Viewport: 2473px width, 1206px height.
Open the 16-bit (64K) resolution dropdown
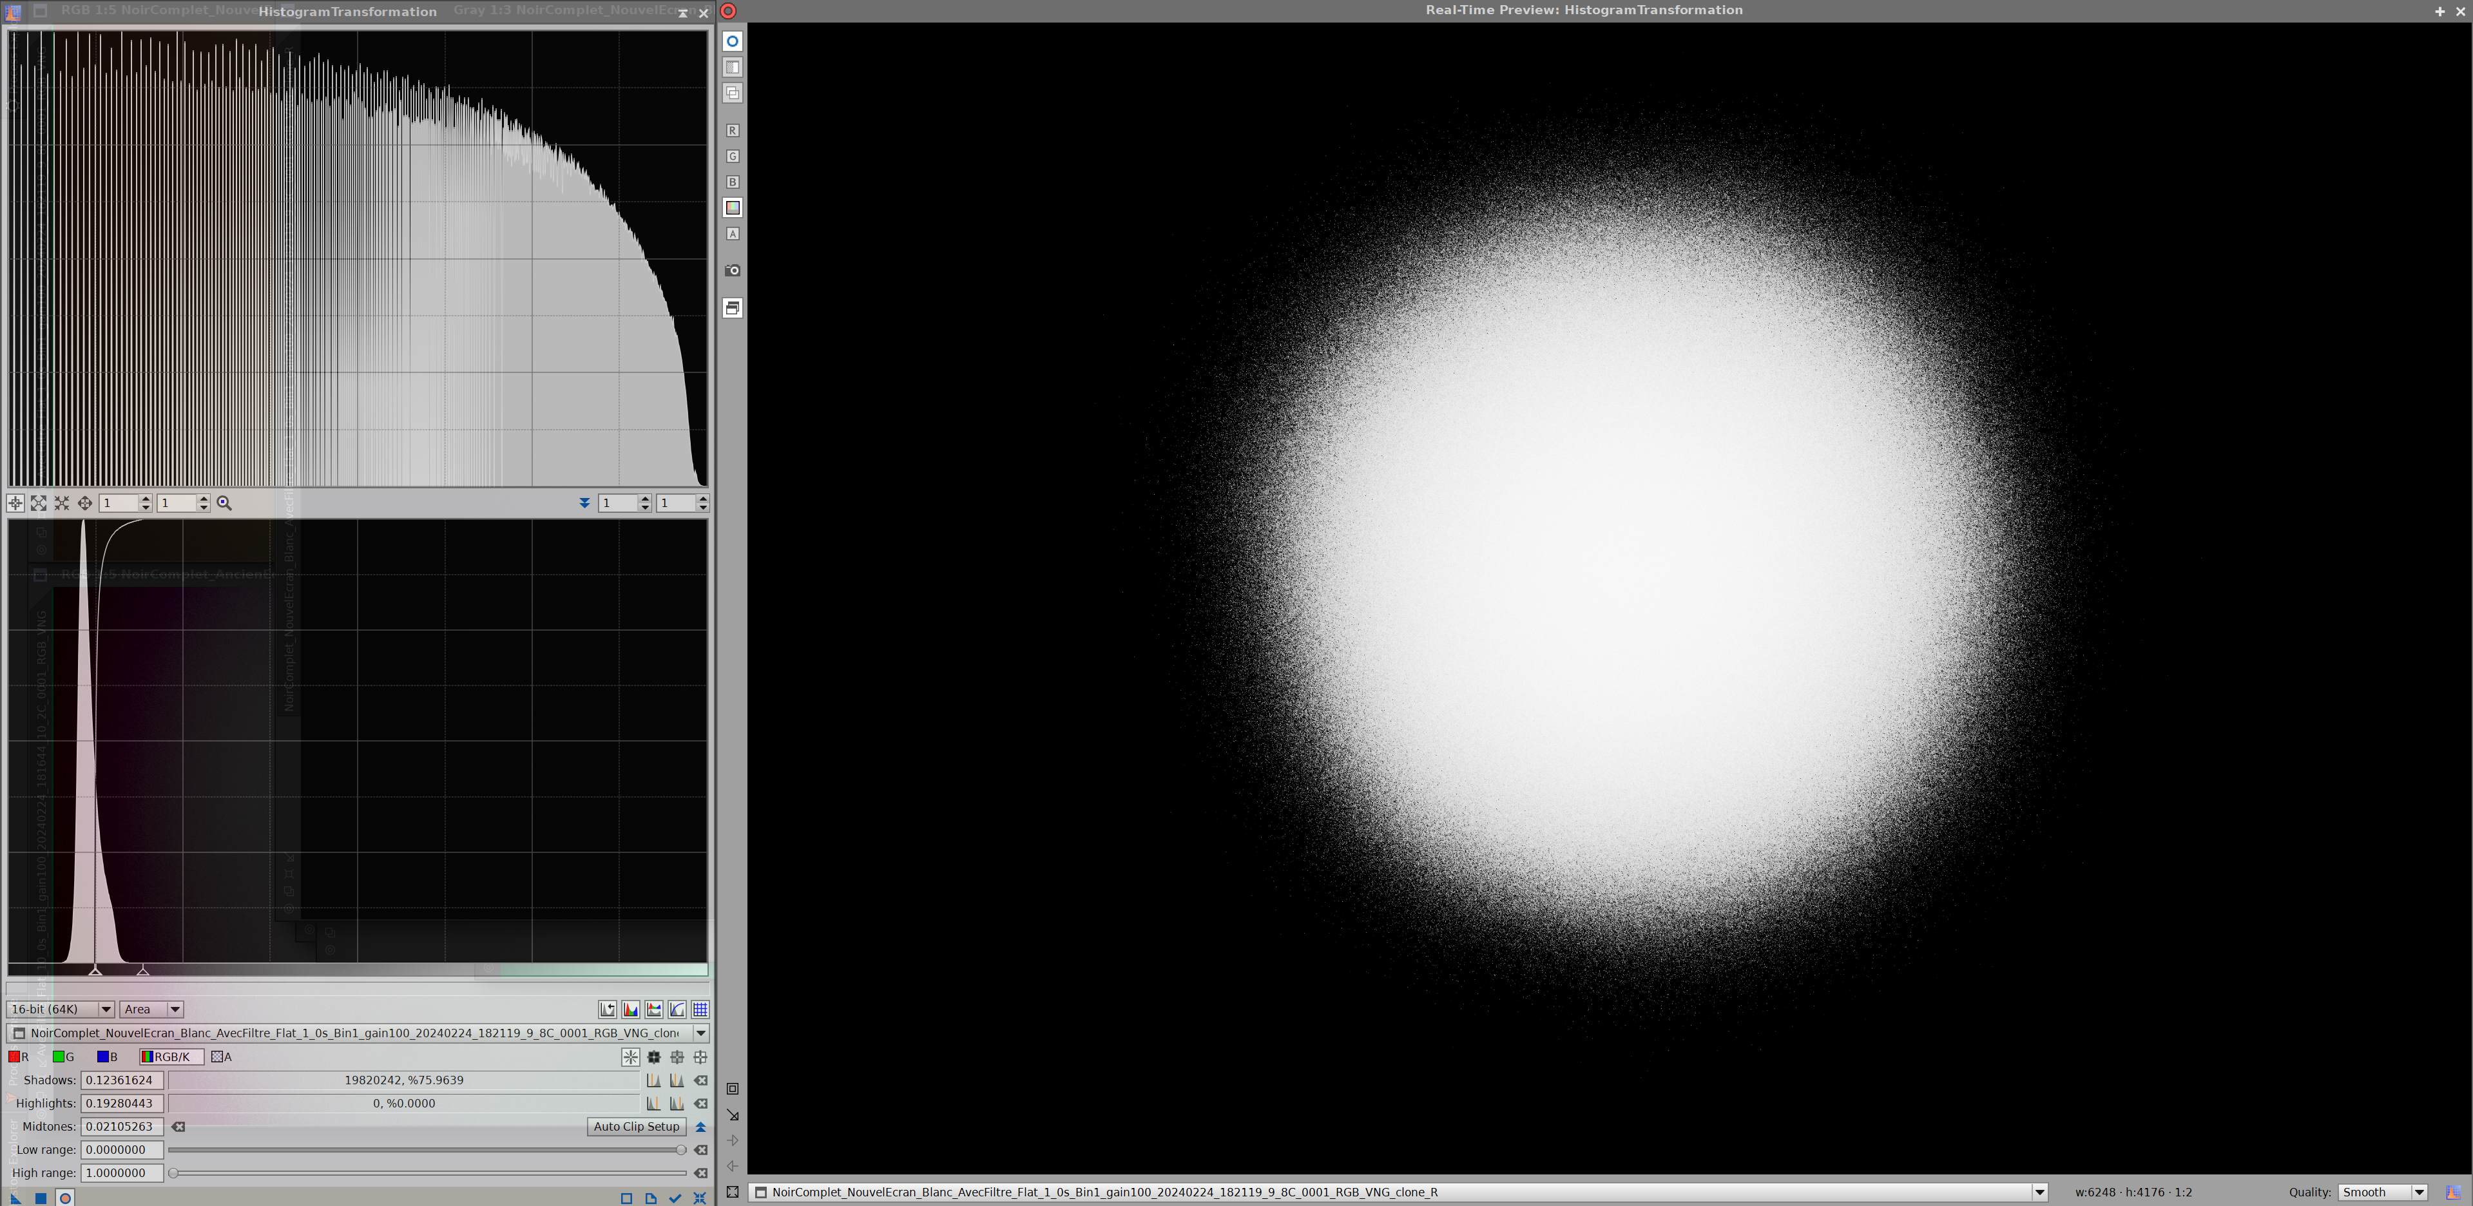[61, 1009]
